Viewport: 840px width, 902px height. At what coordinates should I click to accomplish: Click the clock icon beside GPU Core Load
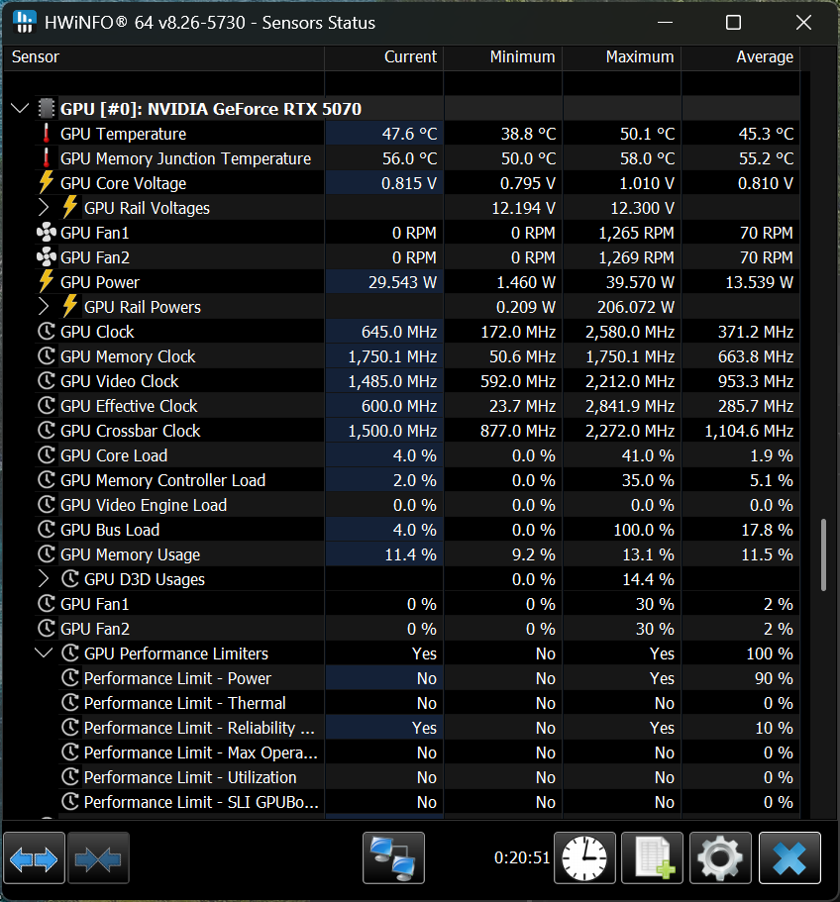pos(47,455)
